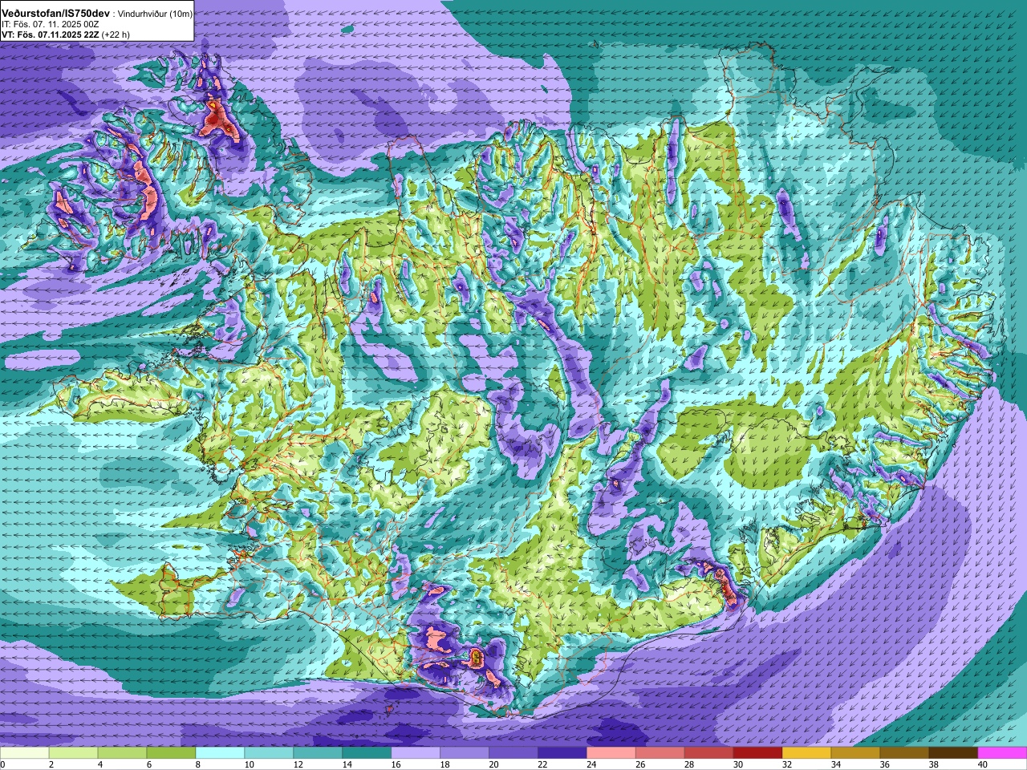
Task: Click the legend scale label "22"
Action: pos(542,764)
